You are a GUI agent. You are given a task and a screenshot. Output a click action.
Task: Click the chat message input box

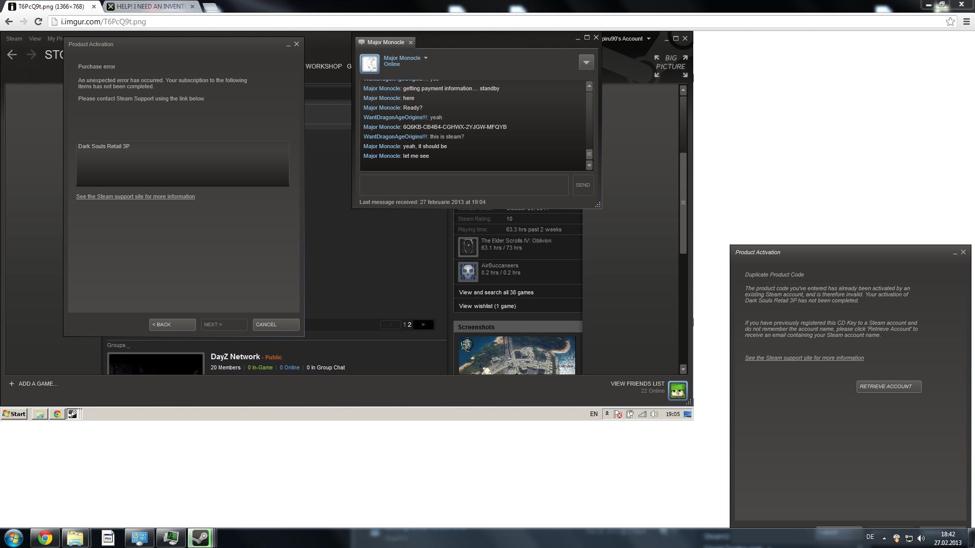coord(464,185)
